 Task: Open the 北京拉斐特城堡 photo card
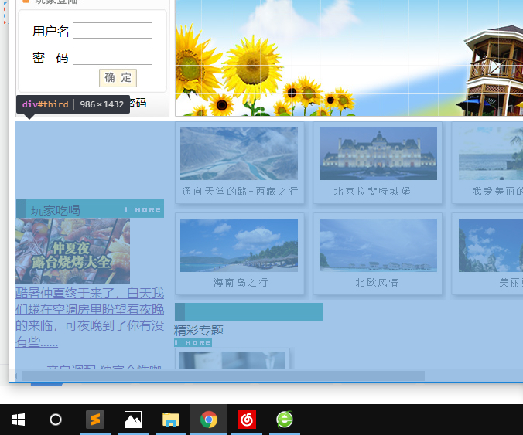tap(378, 162)
